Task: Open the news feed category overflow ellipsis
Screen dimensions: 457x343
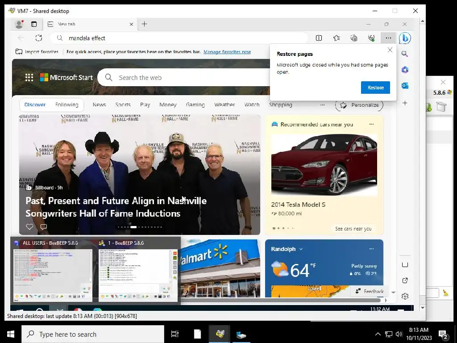Action: [322, 105]
